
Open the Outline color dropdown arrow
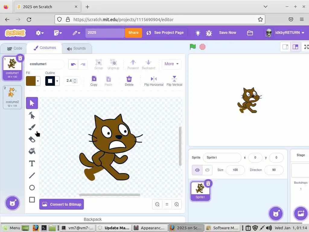click(x=57, y=81)
